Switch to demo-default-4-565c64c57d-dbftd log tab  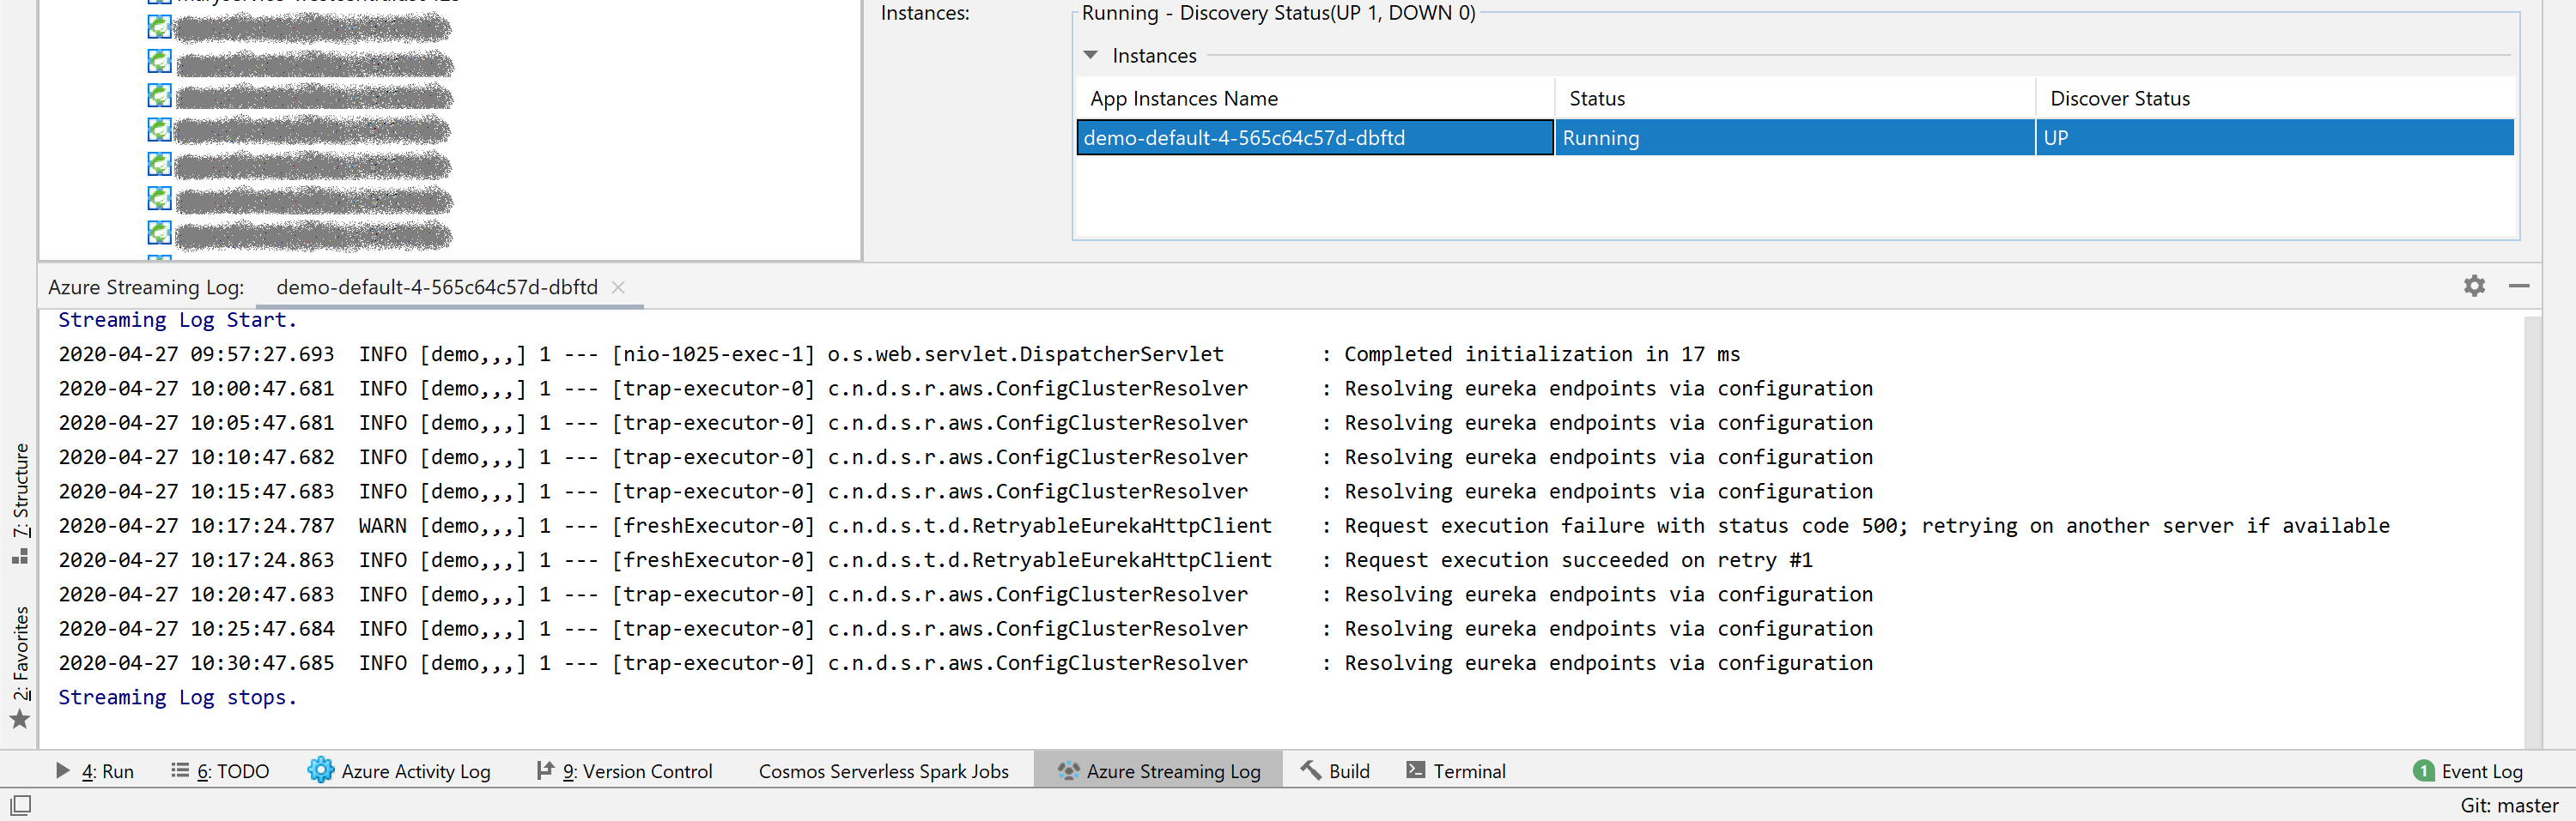click(437, 287)
